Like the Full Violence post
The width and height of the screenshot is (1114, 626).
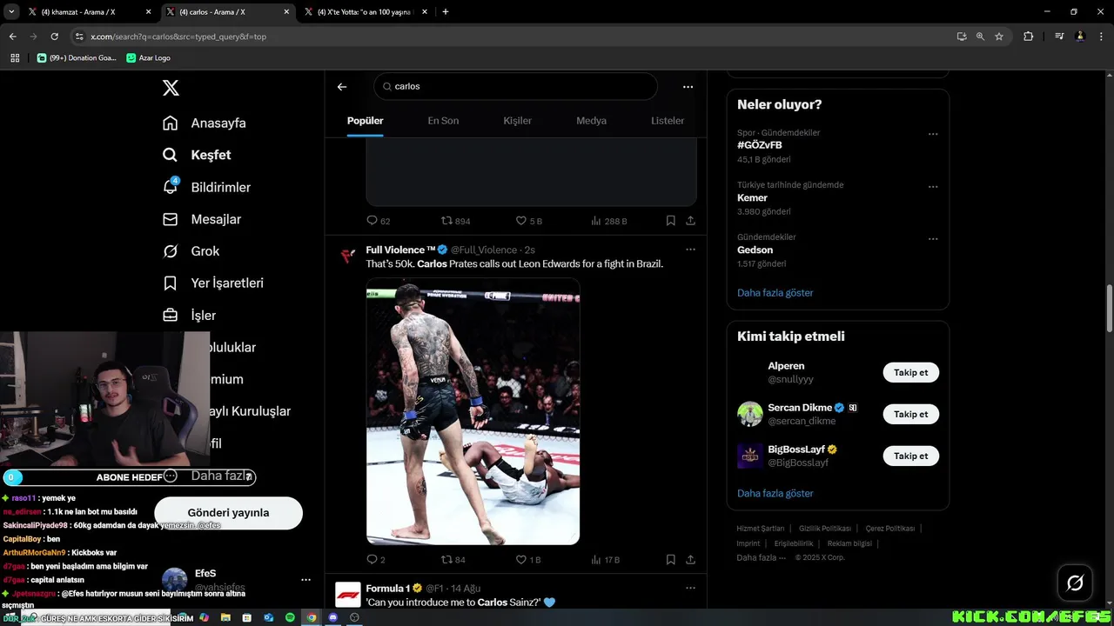(x=528, y=560)
